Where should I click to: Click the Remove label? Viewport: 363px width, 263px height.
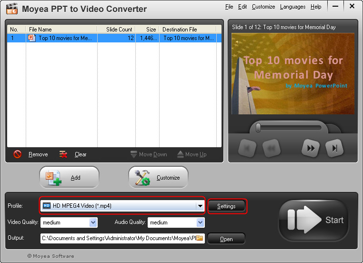(x=38, y=154)
